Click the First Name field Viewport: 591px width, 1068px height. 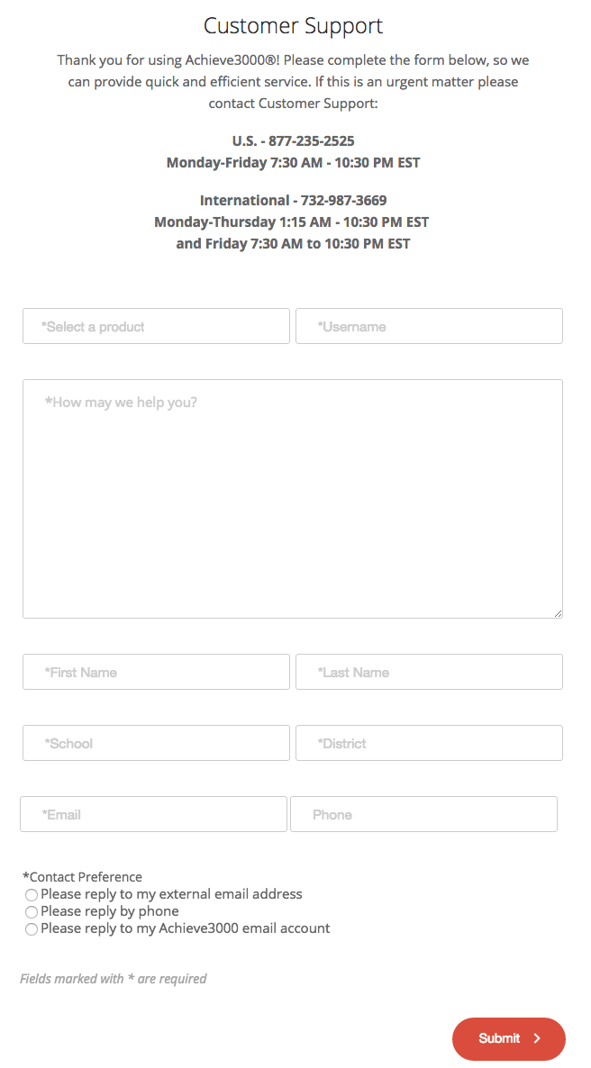(156, 672)
